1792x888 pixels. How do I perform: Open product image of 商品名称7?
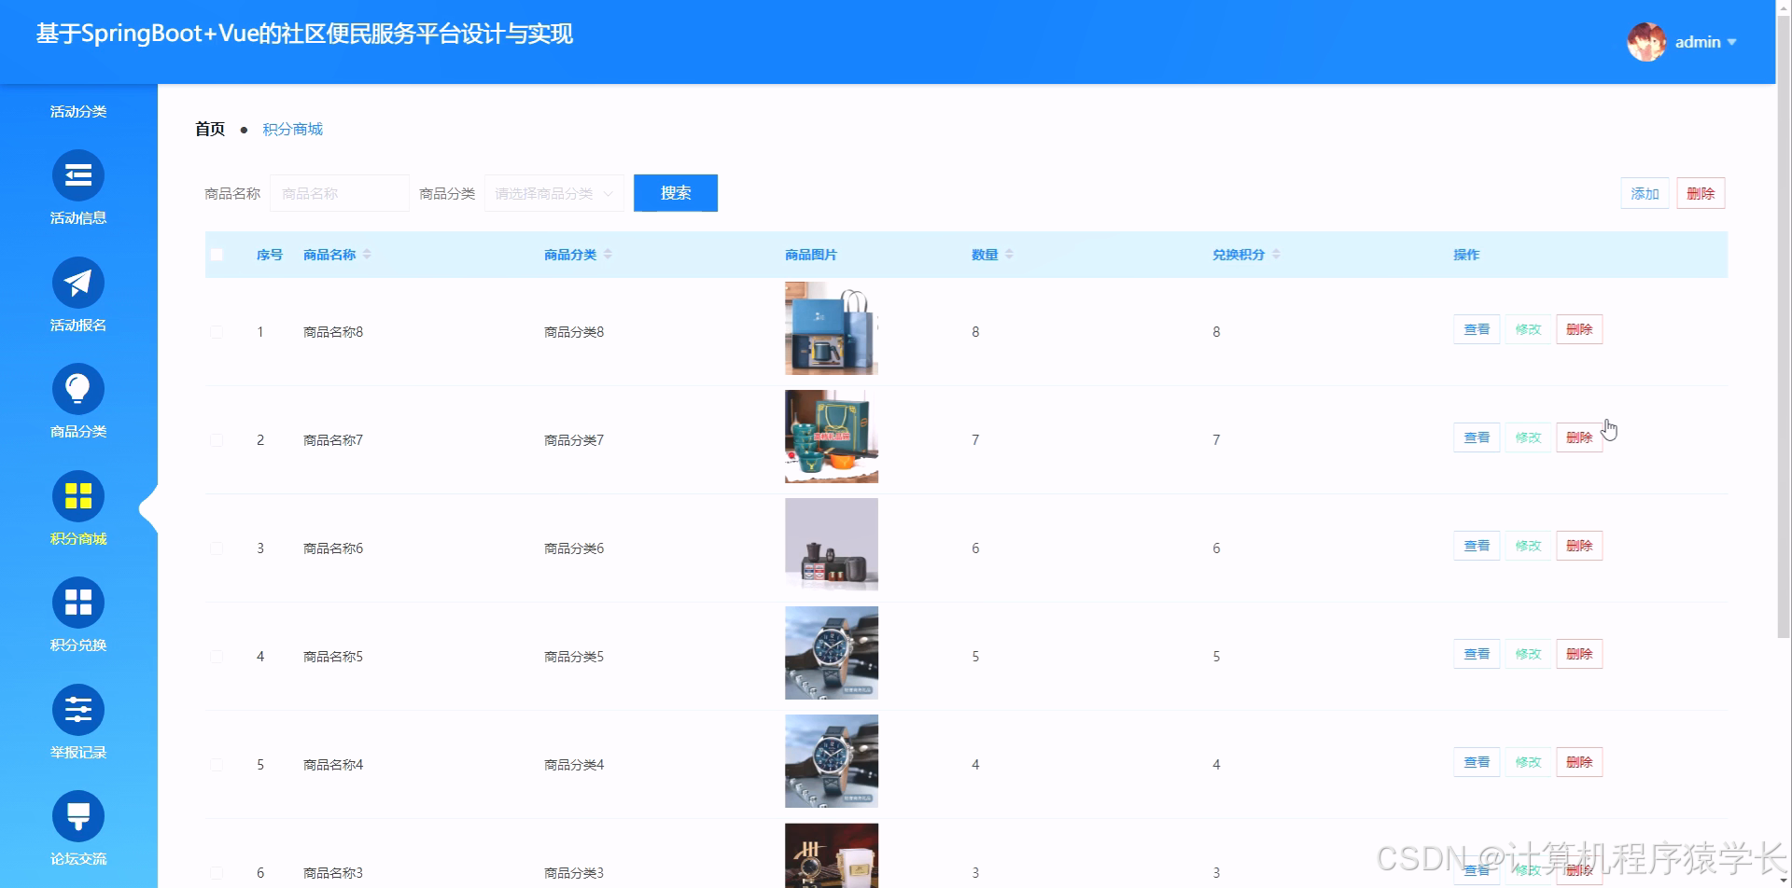click(832, 437)
